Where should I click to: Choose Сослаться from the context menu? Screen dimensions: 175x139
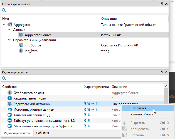pyautogui.click(x=138, y=108)
